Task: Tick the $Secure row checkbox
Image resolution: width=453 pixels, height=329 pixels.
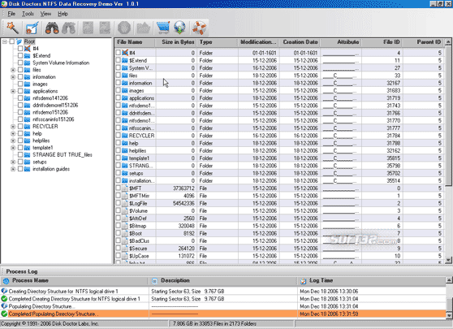Action: tap(119, 248)
